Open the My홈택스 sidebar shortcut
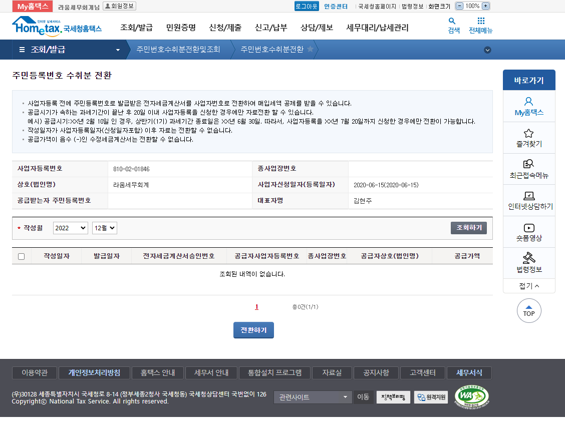 click(x=529, y=106)
